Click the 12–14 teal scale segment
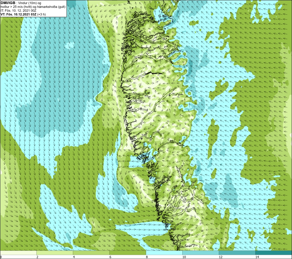 coord(237,253)
